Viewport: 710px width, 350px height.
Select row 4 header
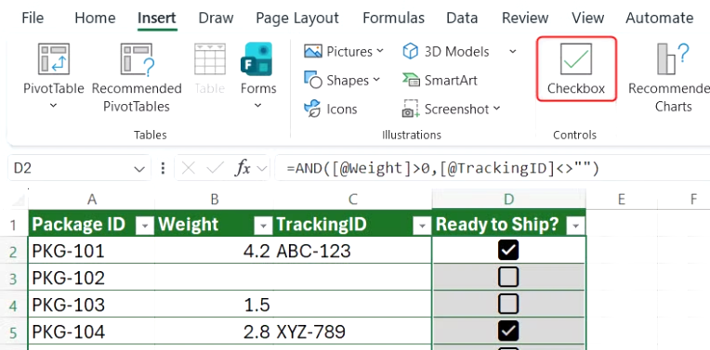[x=14, y=305]
